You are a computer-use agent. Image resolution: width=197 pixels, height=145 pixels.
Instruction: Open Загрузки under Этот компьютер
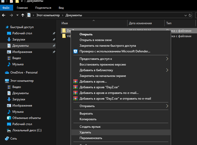point(19,99)
